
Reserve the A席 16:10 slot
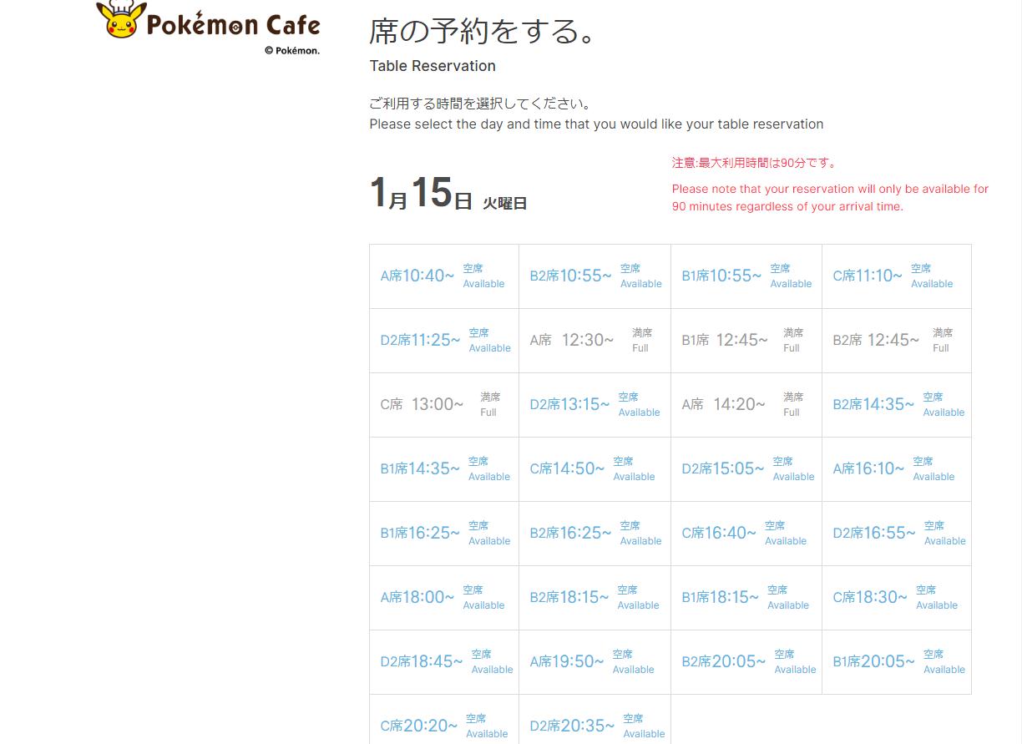pos(896,469)
